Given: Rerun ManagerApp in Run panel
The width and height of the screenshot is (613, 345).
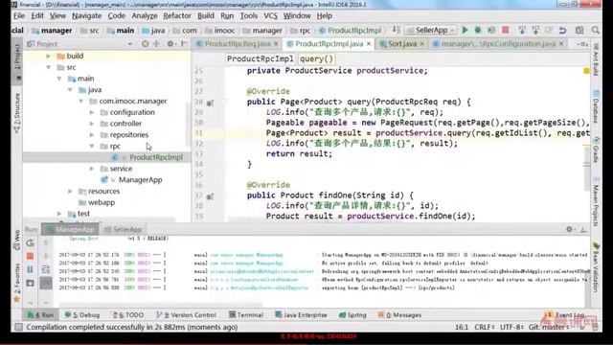Looking at the screenshot, I should point(30,242).
